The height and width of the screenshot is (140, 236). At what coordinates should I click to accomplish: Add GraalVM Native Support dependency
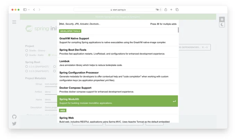point(118,41)
